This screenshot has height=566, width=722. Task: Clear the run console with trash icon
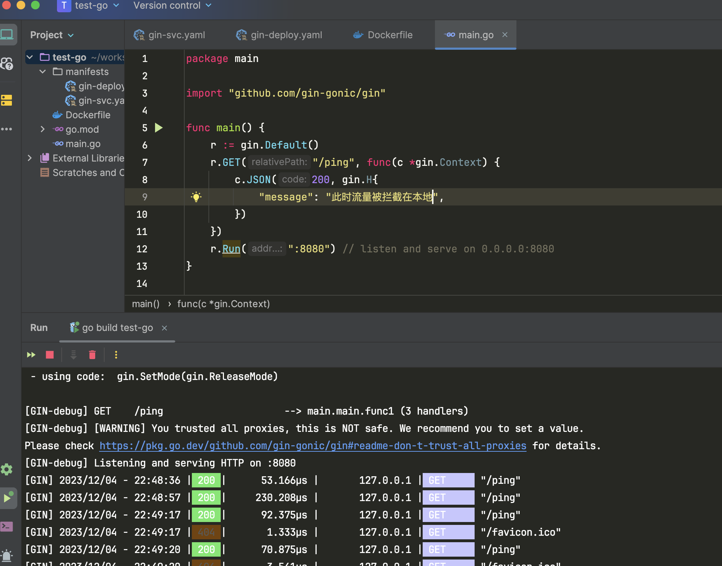tap(92, 355)
